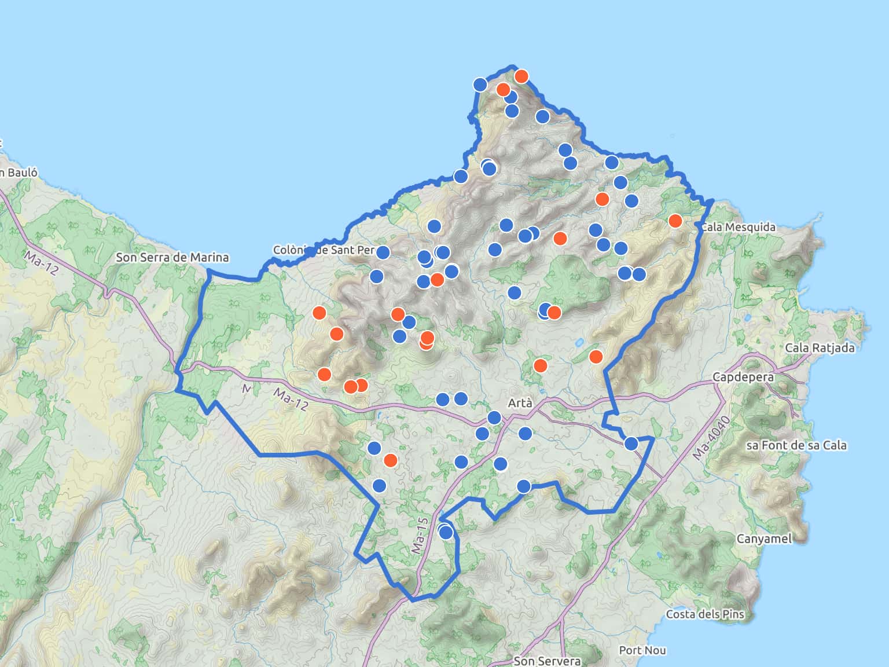Select the Costa dels Pins label
Screen dimensions: 889x667
click(705, 614)
